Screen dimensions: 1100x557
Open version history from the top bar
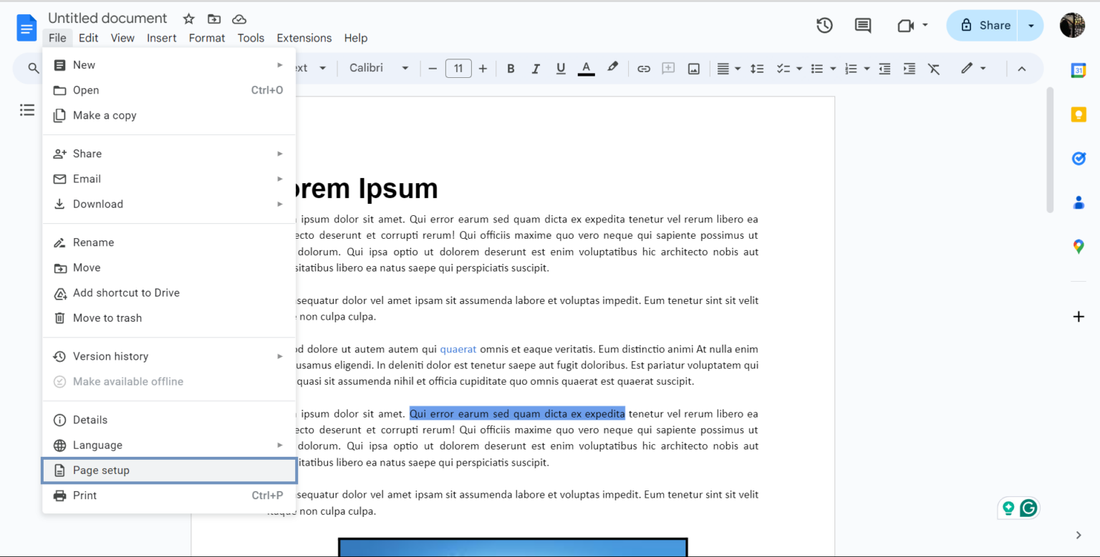pos(824,24)
